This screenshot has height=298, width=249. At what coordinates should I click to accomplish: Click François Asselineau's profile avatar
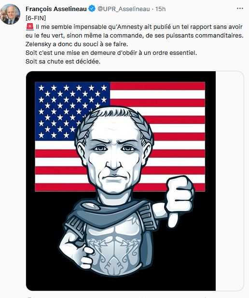(10, 14)
